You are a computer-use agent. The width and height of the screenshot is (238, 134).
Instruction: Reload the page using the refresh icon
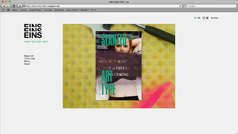click(x=180, y=6)
